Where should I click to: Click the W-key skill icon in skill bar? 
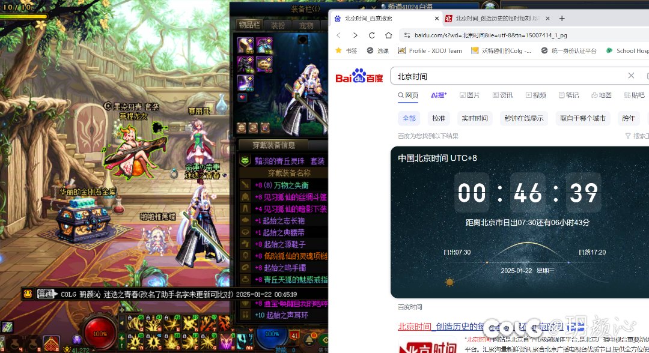click(x=153, y=323)
